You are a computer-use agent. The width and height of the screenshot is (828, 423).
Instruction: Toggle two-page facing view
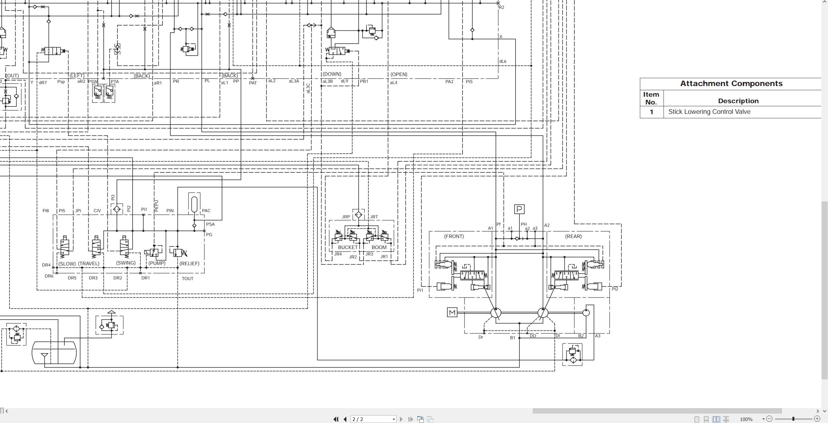716,419
